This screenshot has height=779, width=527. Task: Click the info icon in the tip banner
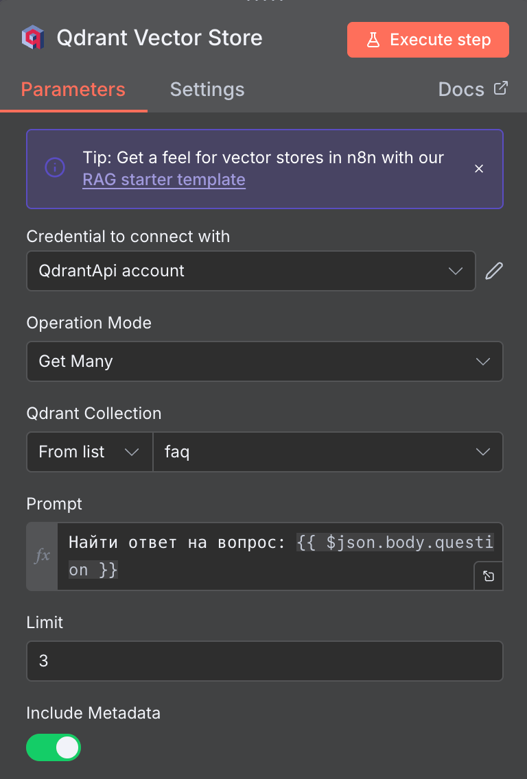(x=55, y=168)
